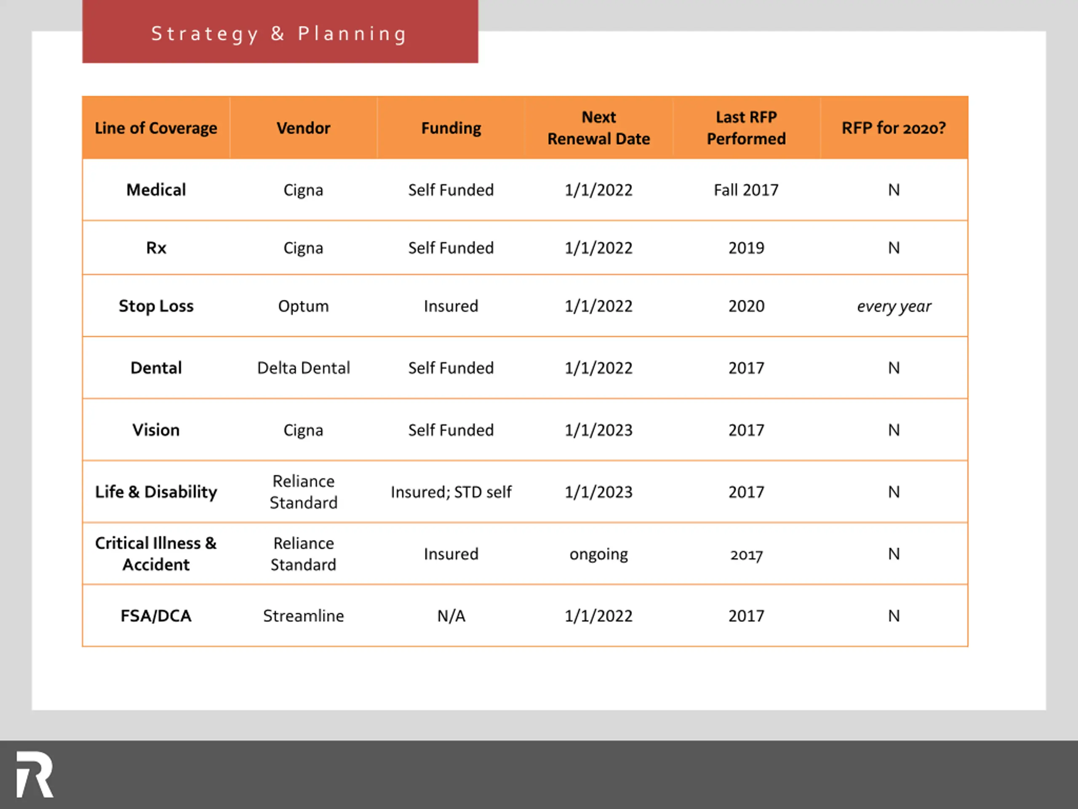Click the Next Renewal Date header
The width and height of the screenshot is (1078, 809).
pyautogui.click(x=598, y=128)
